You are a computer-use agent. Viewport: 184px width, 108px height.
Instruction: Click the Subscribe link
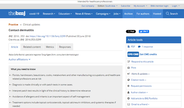point(125,6)
